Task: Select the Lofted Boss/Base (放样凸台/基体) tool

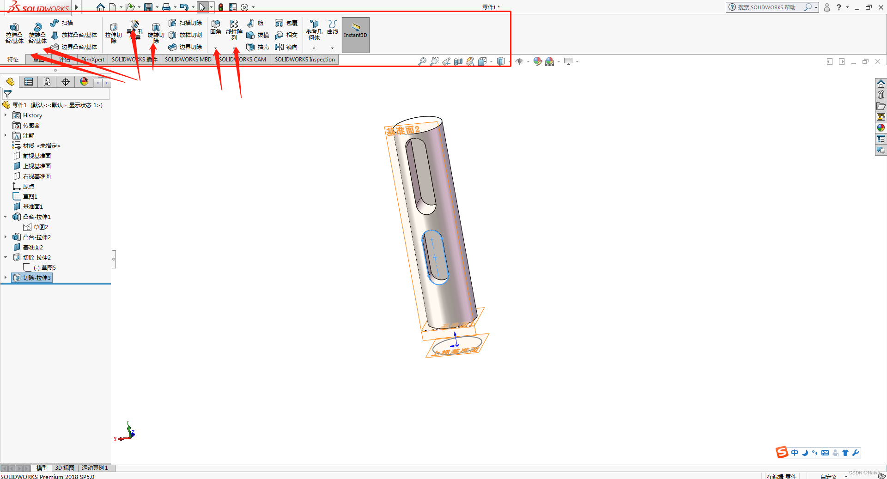Action: coord(74,35)
